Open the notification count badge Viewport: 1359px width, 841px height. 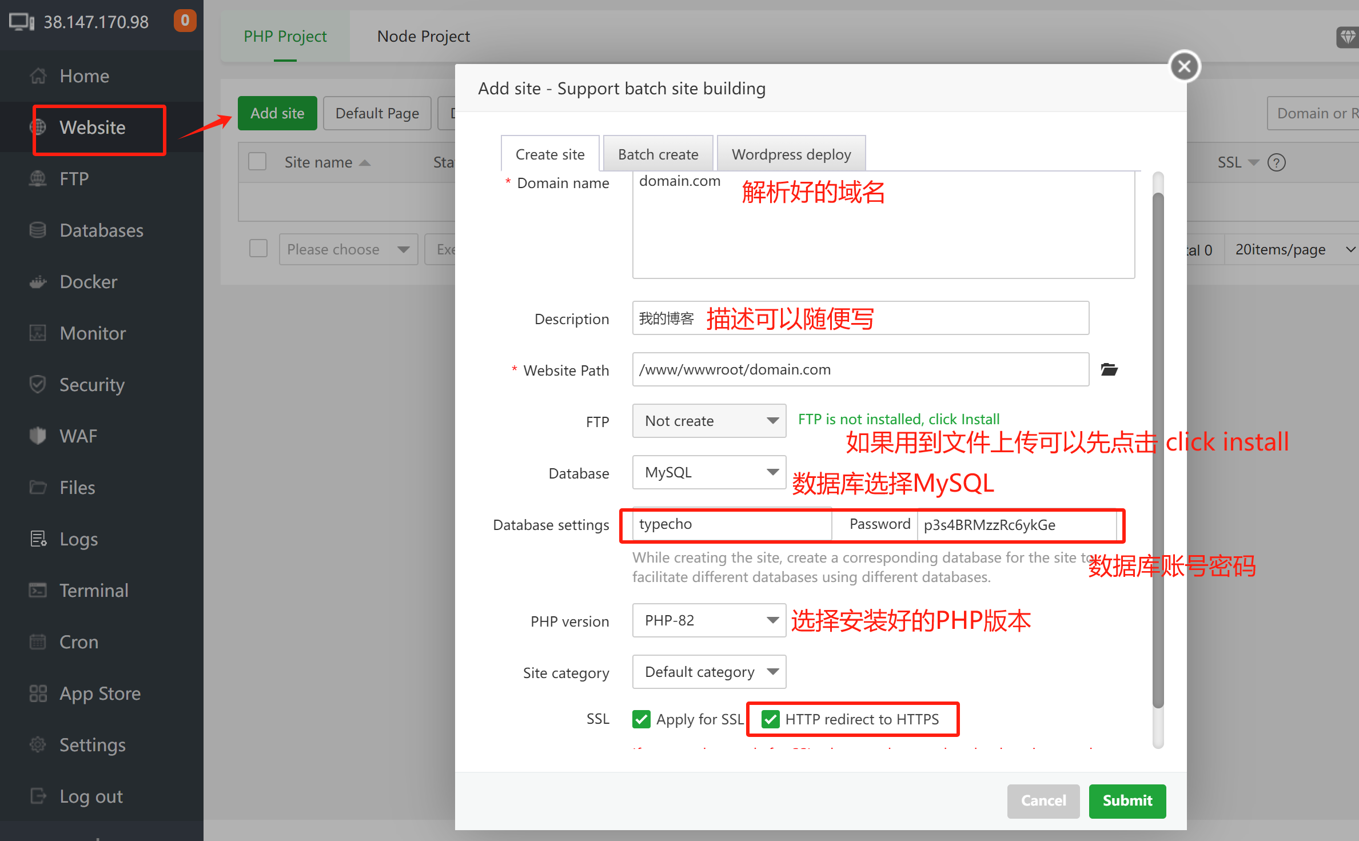point(185,21)
